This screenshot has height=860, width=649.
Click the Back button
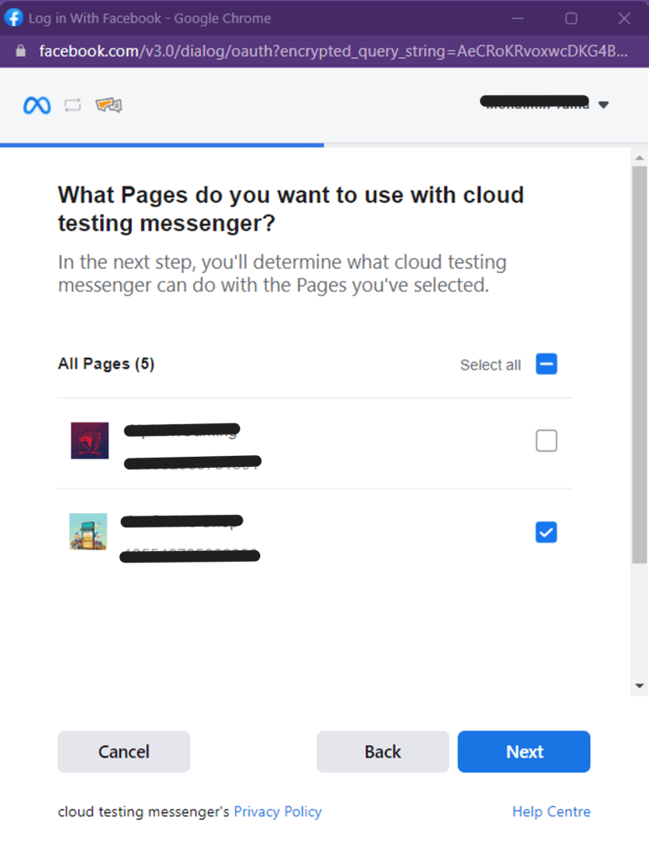[383, 752]
